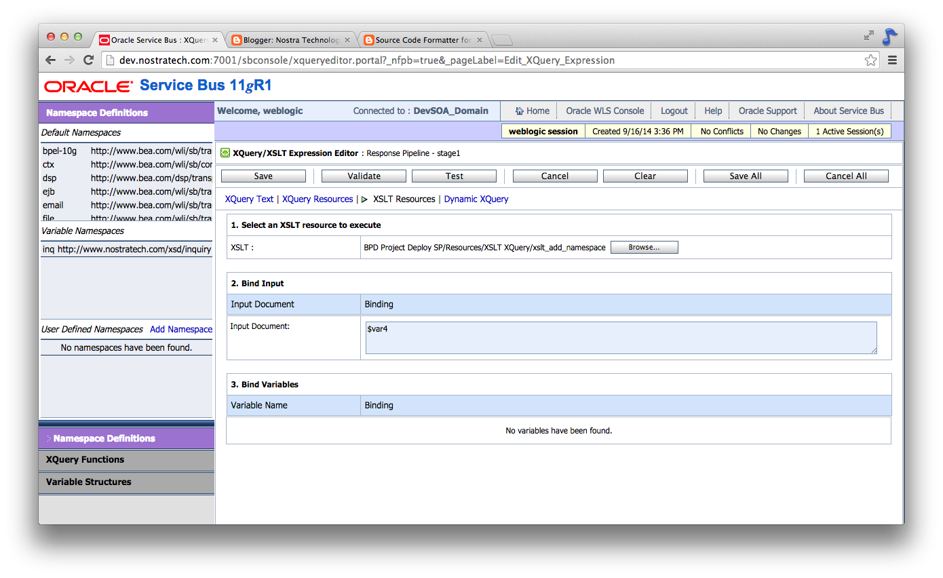Screen dimensions: 943x578
Task: Click the xslt_add_namespace resource path text
Action: 484,248
